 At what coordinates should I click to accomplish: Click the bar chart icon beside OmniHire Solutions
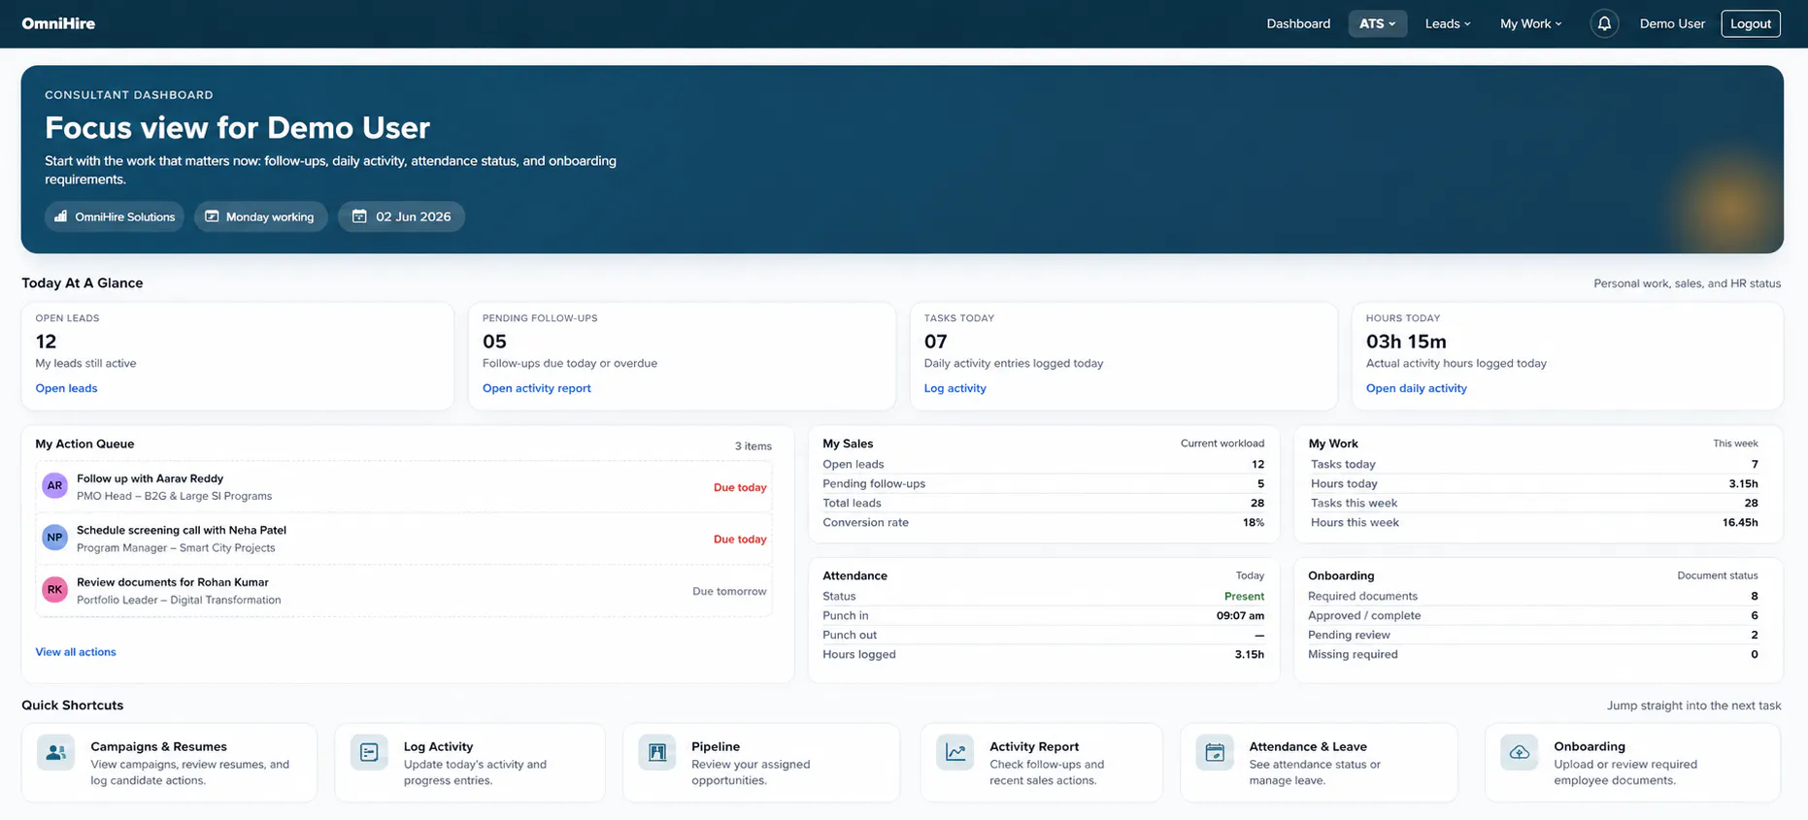click(x=61, y=216)
